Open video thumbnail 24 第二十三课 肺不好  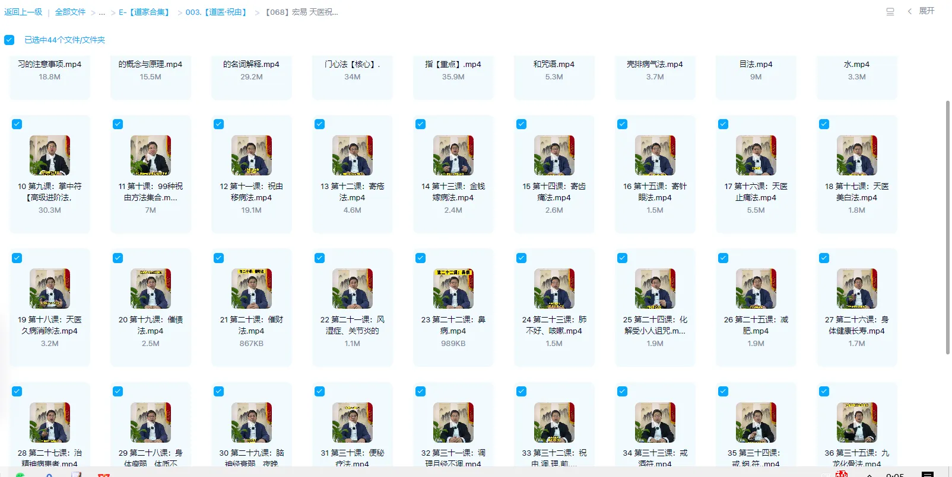click(x=554, y=289)
